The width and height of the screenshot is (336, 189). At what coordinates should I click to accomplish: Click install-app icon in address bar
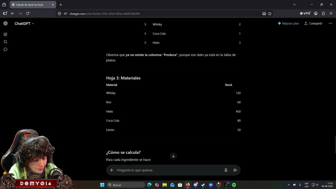point(264,14)
